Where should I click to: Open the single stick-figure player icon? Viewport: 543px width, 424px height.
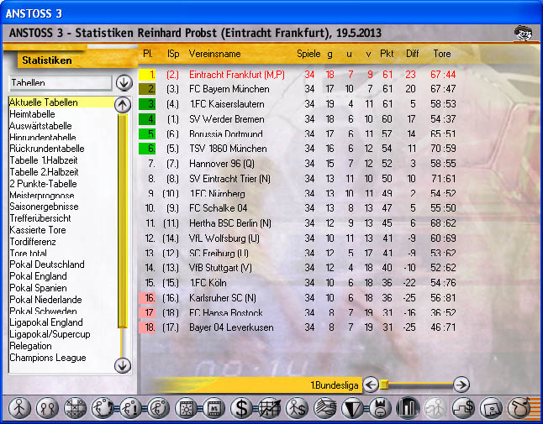coord(19,408)
